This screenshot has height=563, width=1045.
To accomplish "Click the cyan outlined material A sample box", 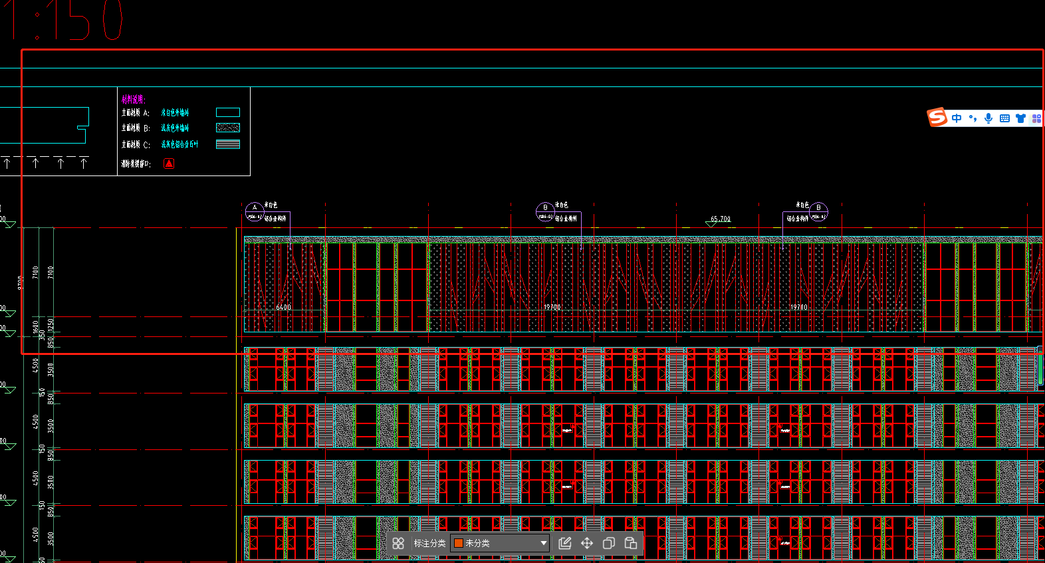I will [x=228, y=112].
